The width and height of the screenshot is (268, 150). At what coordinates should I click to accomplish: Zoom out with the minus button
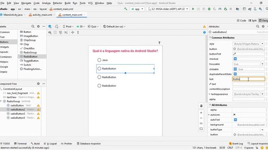201,118
